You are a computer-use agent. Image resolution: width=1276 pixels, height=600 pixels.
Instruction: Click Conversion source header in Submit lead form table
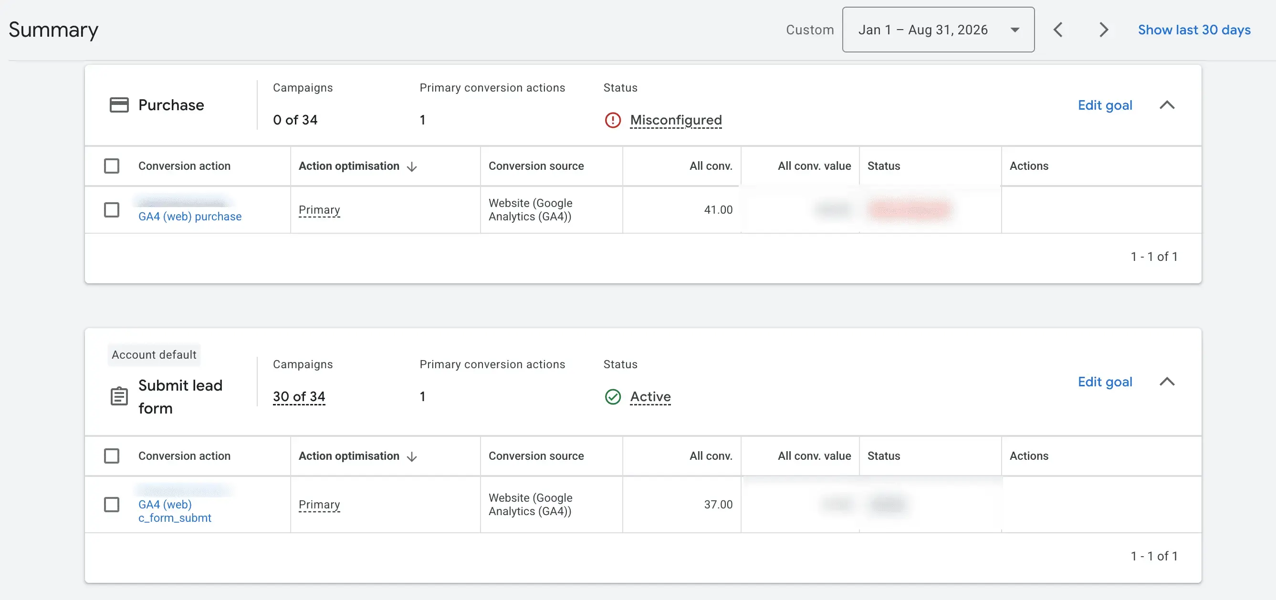click(x=536, y=456)
